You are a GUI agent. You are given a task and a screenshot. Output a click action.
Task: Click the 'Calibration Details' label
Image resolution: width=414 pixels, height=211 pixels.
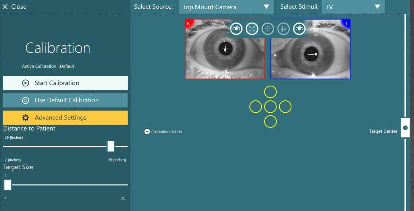click(167, 132)
